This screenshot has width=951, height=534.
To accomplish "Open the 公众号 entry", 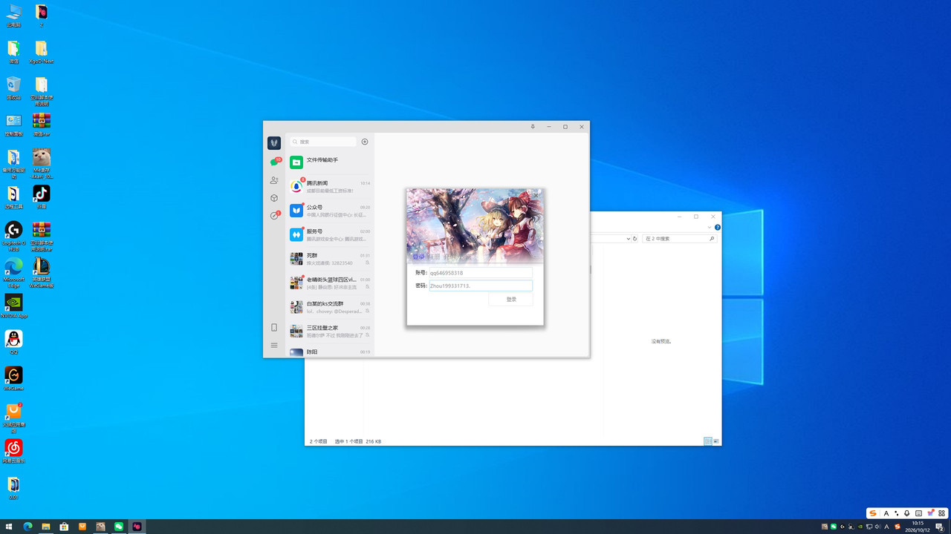I will click(x=330, y=211).
